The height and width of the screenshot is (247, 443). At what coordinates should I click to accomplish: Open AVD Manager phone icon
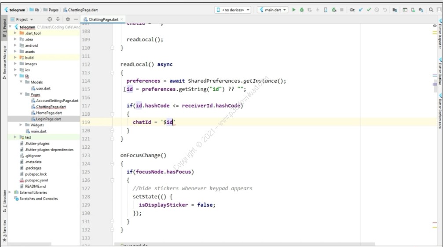click(413, 10)
